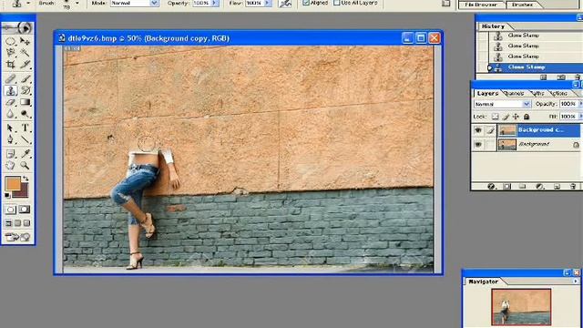Select the Polygonal Lasso tool
583x328 pixels.
(x=10, y=52)
